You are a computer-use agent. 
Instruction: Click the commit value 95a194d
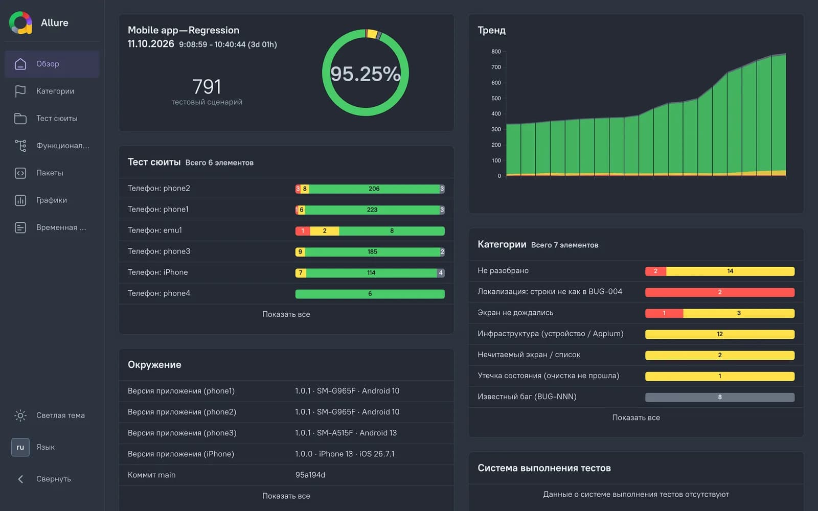tap(310, 475)
